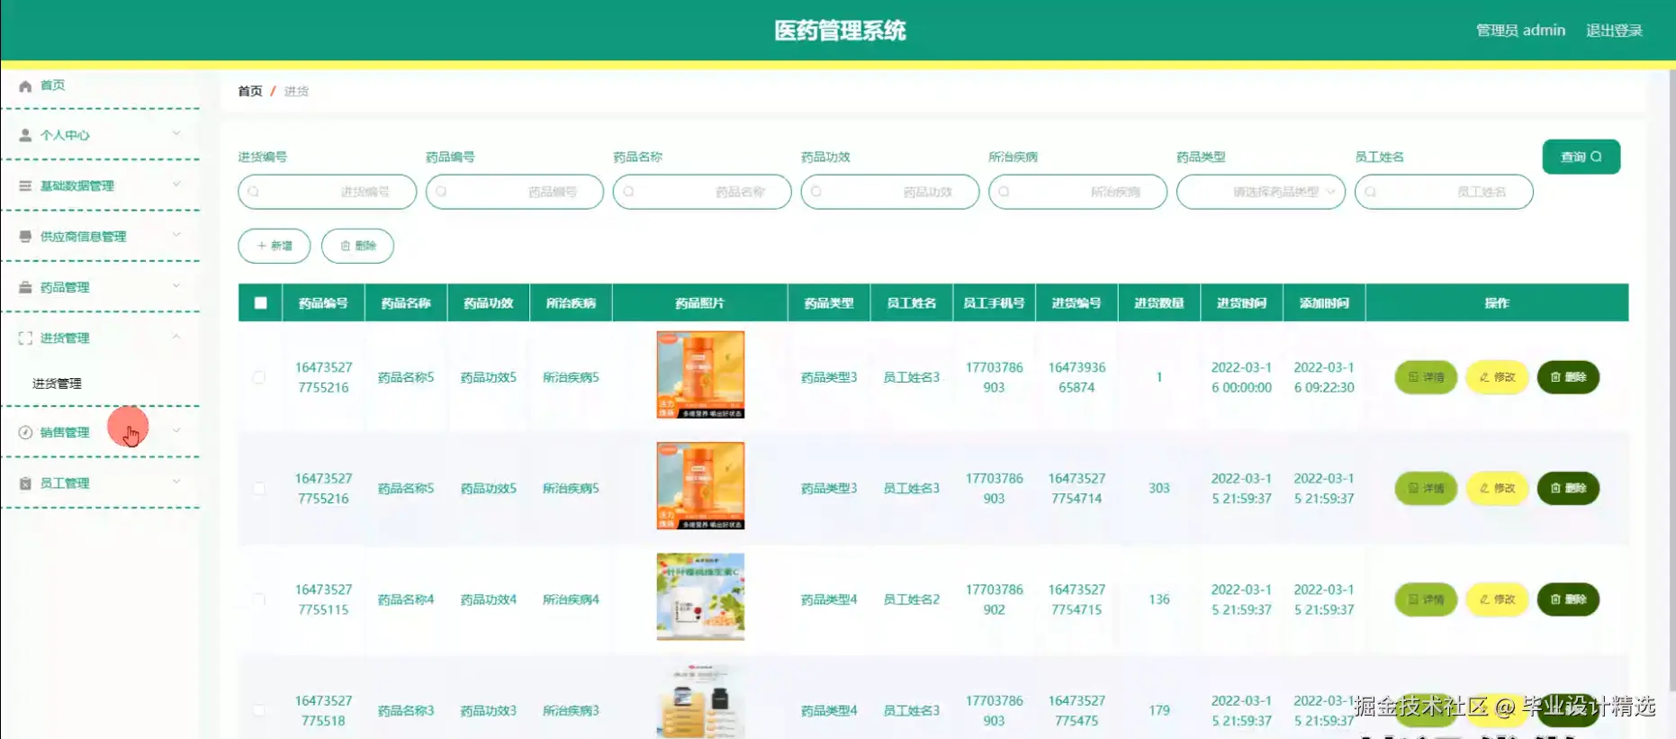Click the clipboard icon beside 员工管理
1676x739 pixels.
[x=25, y=483]
